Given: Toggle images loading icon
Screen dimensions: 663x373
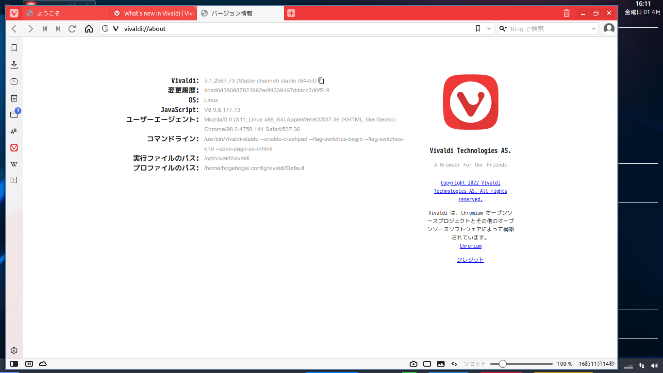Looking at the screenshot, I should pyautogui.click(x=441, y=364).
